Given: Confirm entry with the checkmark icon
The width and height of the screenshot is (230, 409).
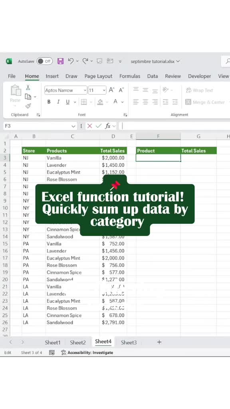Looking at the screenshot, I should click(98, 126).
